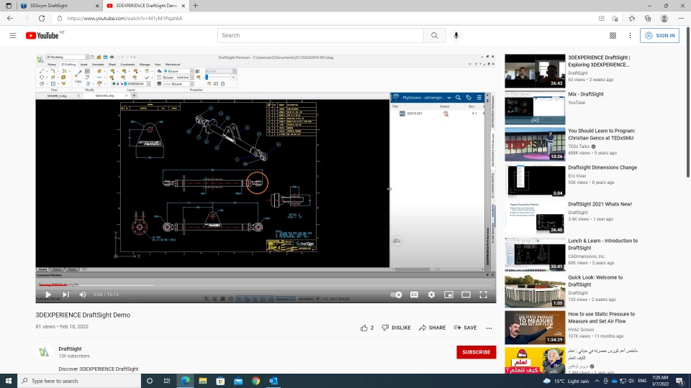Open a new browser tab
Screen dimensions: 691x388
pos(195,6)
